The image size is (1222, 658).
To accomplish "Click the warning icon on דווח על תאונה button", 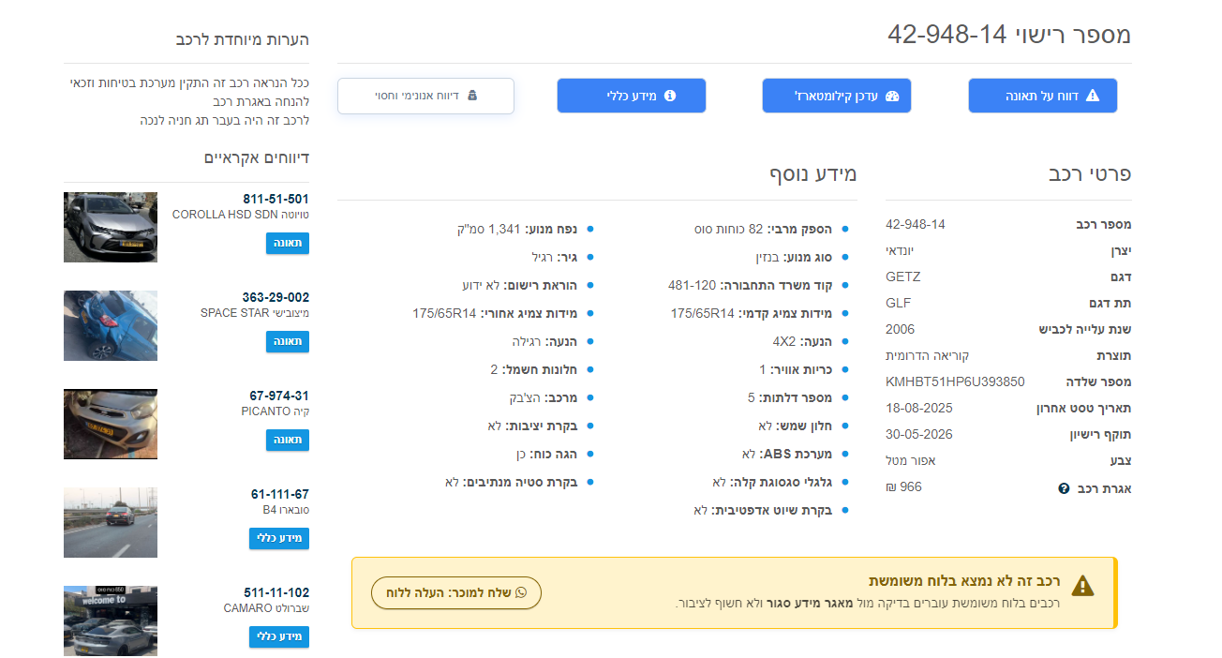I will [1092, 96].
